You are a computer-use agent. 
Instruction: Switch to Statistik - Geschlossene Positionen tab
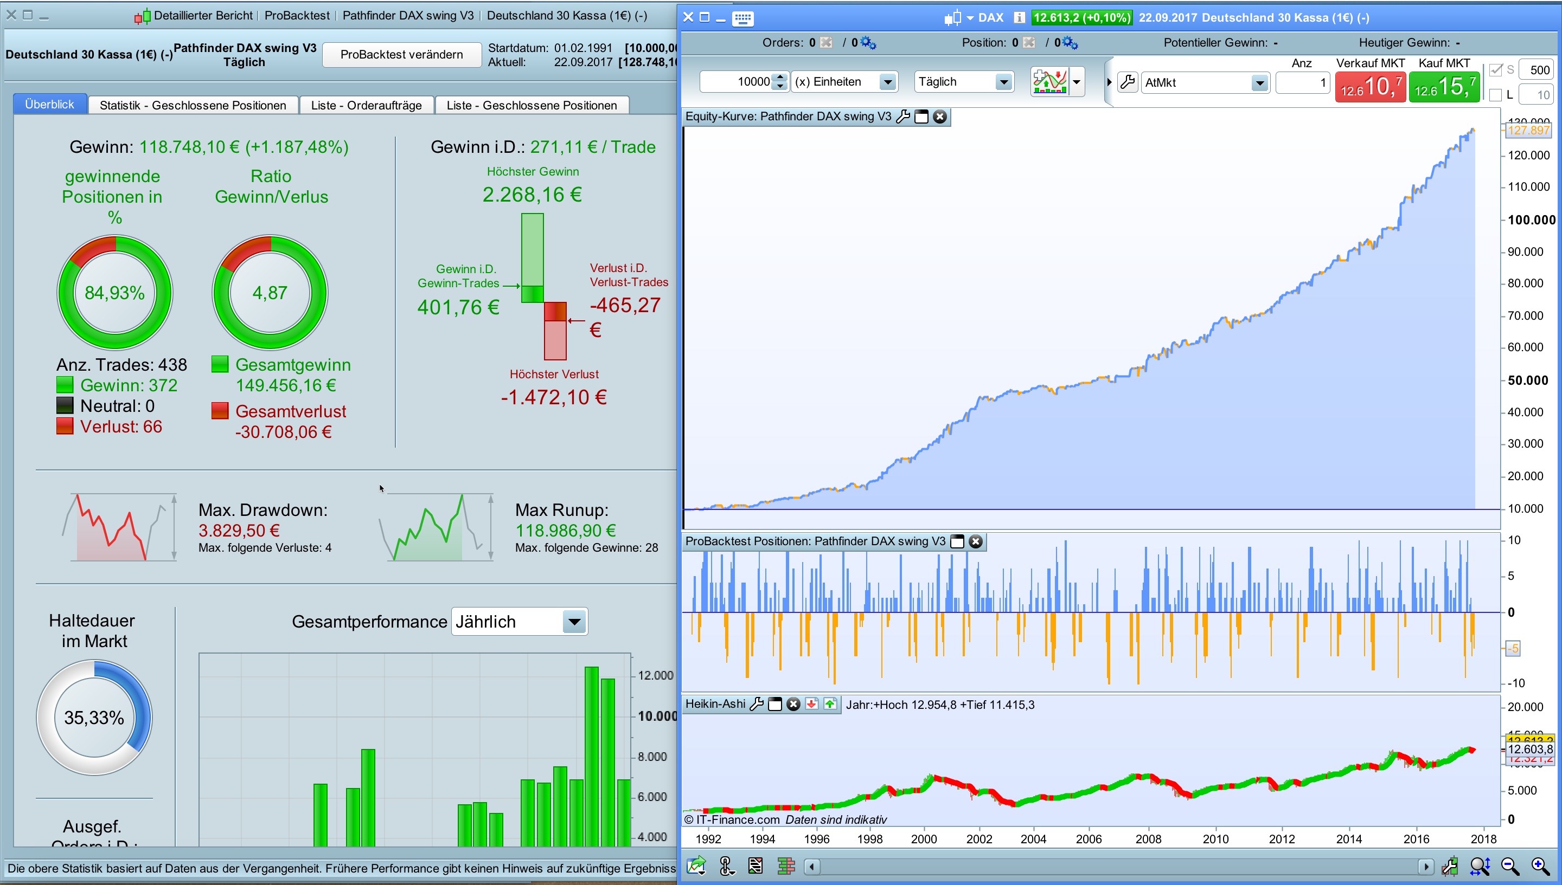click(x=192, y=105)
